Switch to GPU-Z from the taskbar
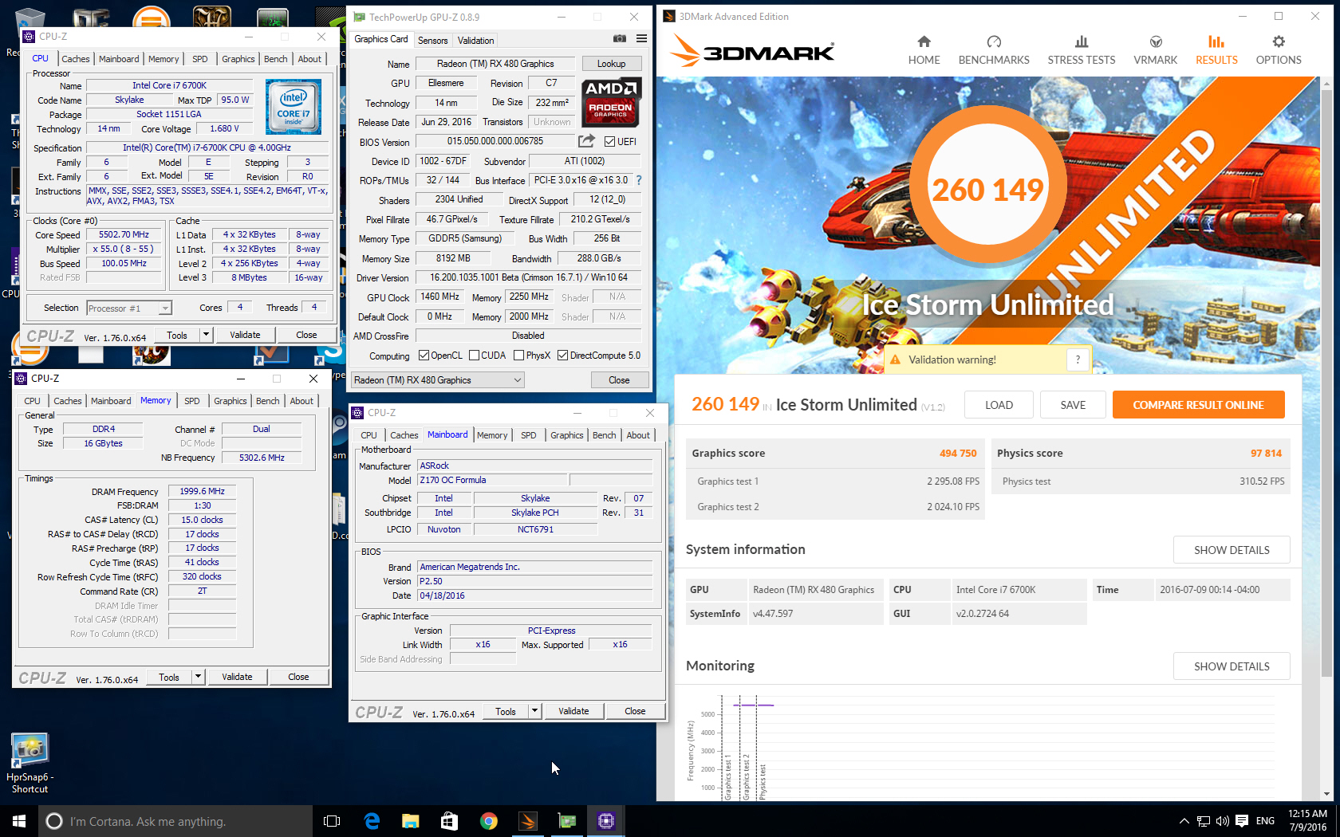Screen dimensions: 1340x837 (566, 821)
